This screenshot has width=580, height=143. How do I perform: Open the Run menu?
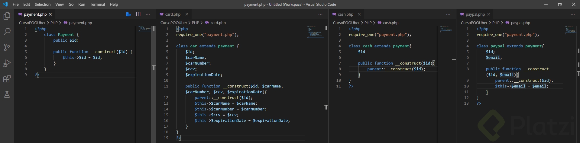tap(82, 4)
